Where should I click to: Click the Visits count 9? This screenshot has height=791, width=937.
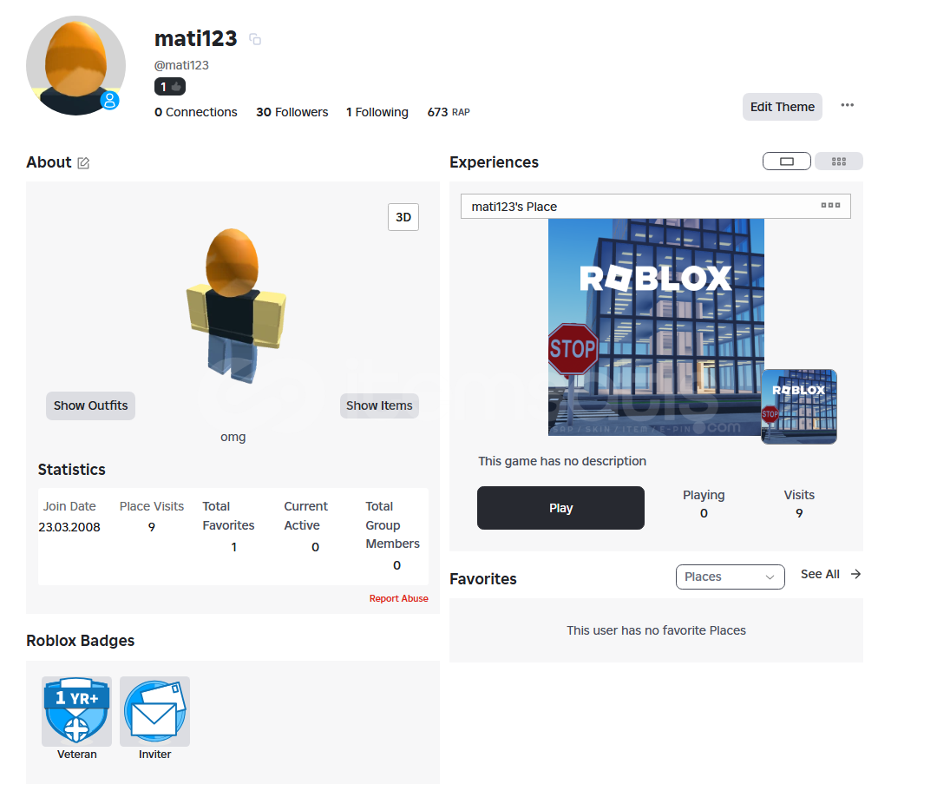(799, 513)
